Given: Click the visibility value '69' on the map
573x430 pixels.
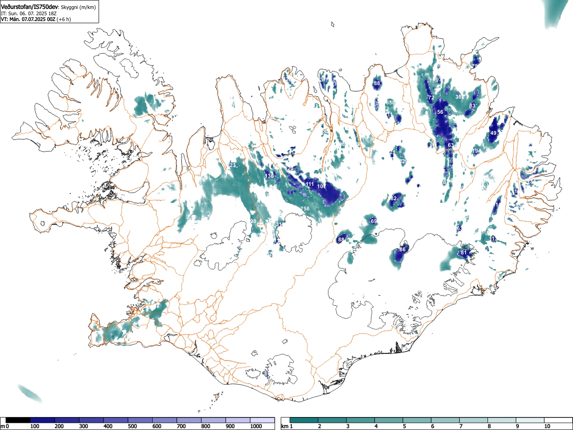Looking at the screenshot, I should (374, 222).
